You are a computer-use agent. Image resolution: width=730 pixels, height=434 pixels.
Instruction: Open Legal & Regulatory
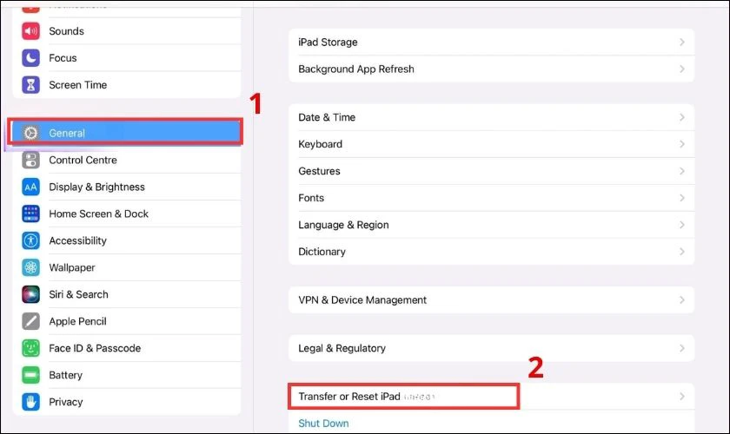tap(492, 348)
